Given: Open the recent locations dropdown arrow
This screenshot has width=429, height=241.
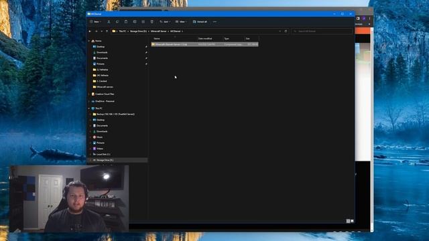Looking at the screenshot, I should [101, 31].
